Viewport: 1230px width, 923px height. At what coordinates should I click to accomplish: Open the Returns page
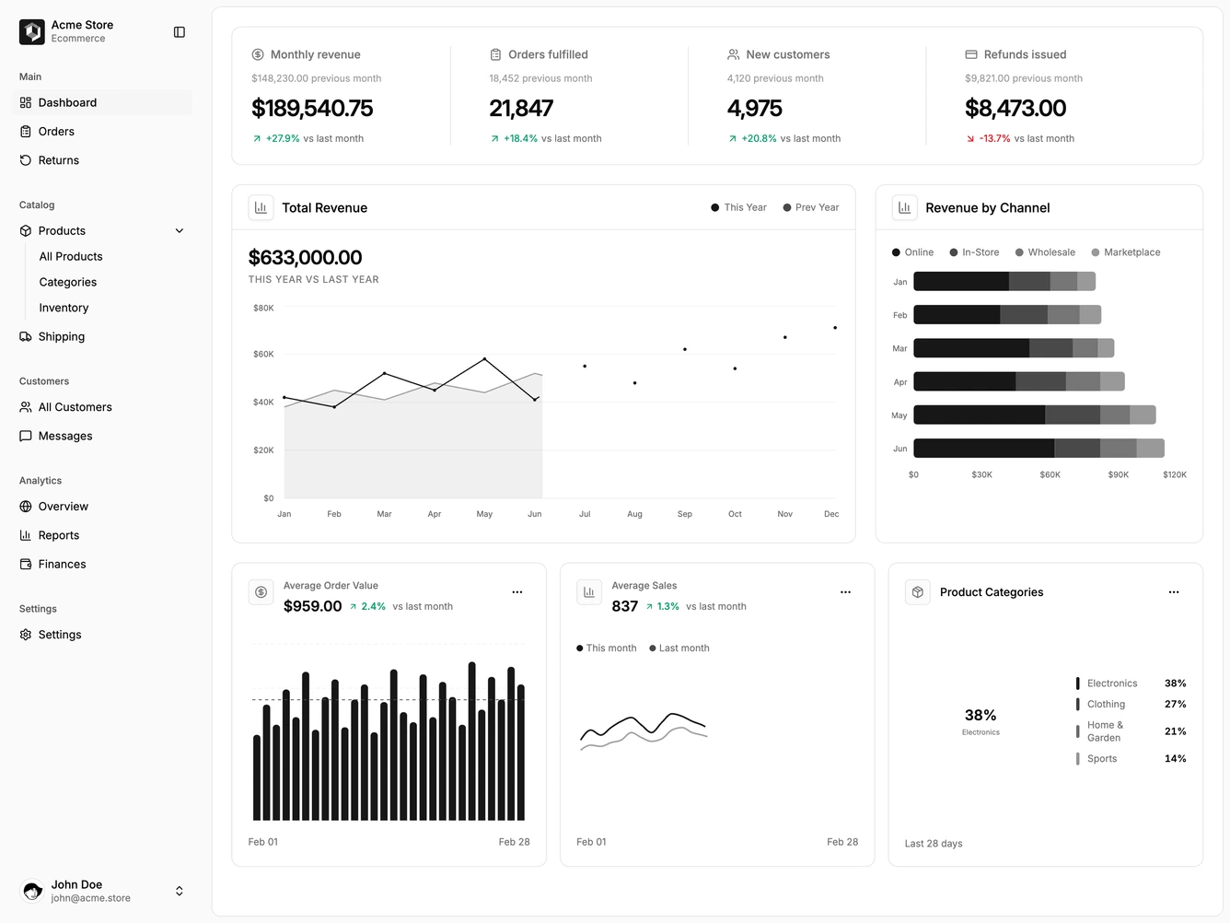(102, 160)
